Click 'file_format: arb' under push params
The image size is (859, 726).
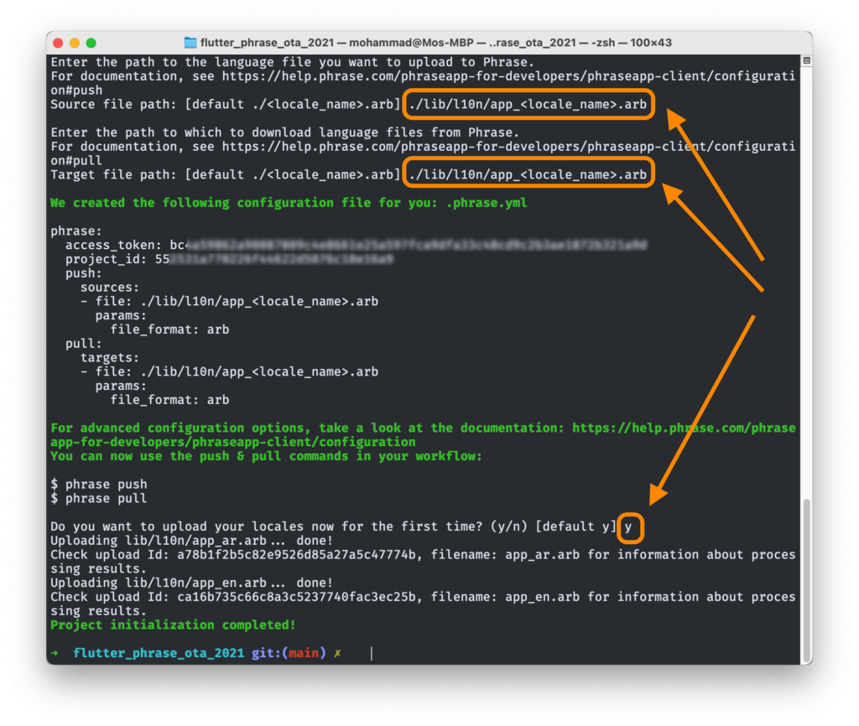click(x=169, y=329)
